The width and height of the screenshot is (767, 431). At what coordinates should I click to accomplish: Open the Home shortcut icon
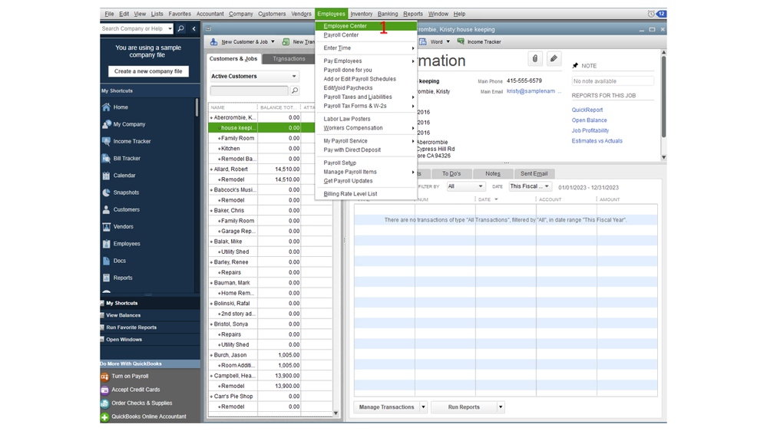106,107
